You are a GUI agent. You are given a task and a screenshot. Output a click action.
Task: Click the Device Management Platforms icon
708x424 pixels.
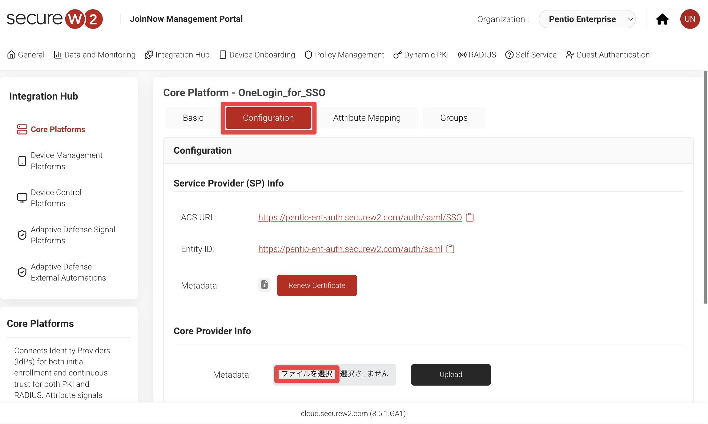click(22, 161)
